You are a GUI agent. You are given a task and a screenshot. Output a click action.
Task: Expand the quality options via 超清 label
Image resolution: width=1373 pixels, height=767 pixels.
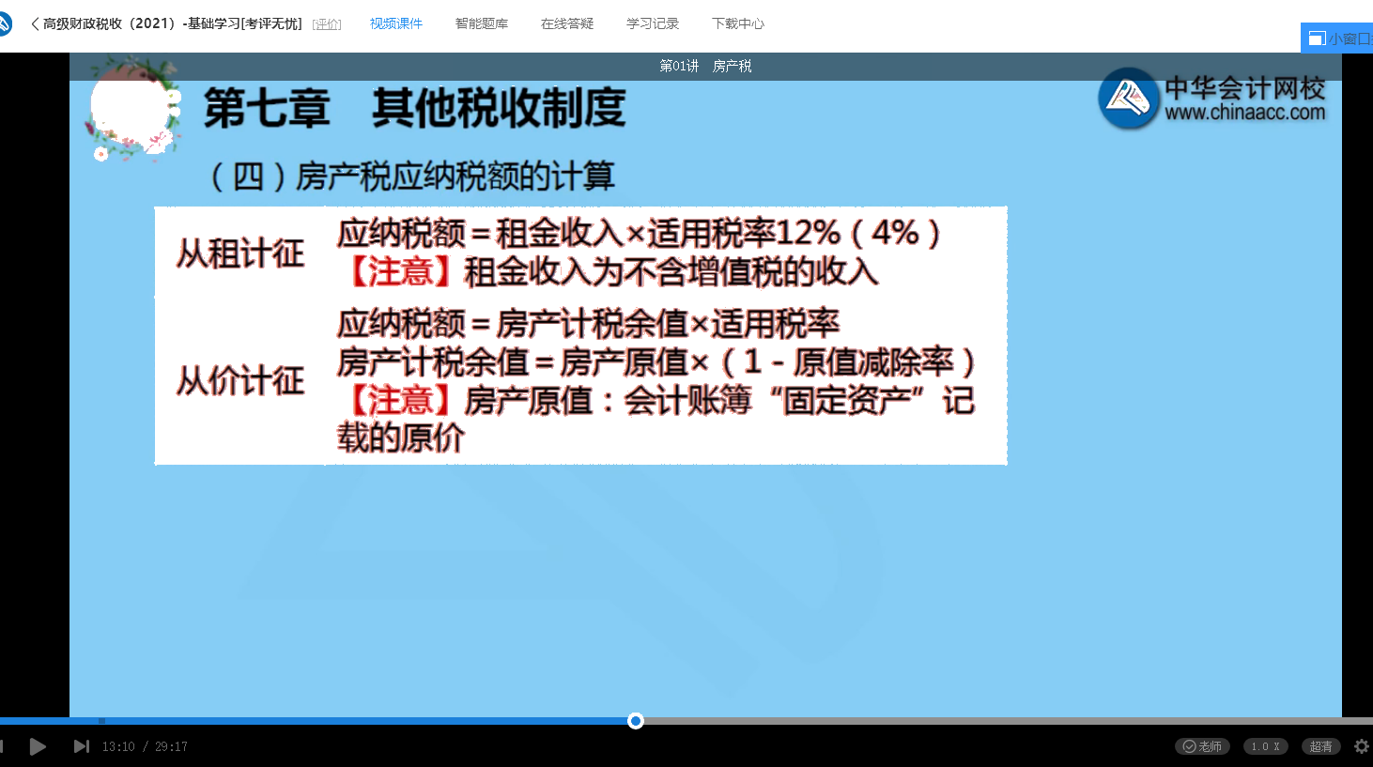pyautogui.click(x=1321, y=746)
